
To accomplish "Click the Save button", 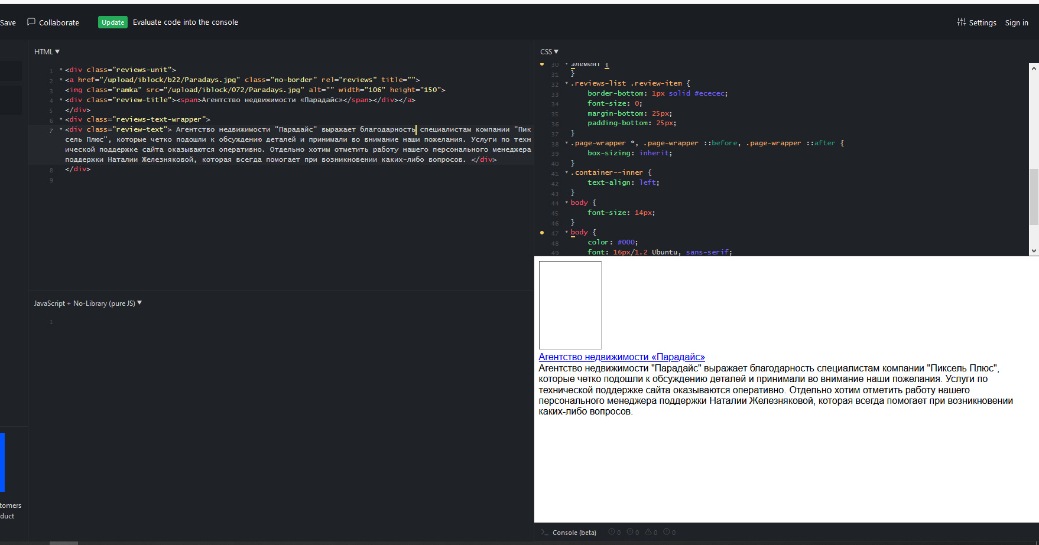I will tap(8, 22).
